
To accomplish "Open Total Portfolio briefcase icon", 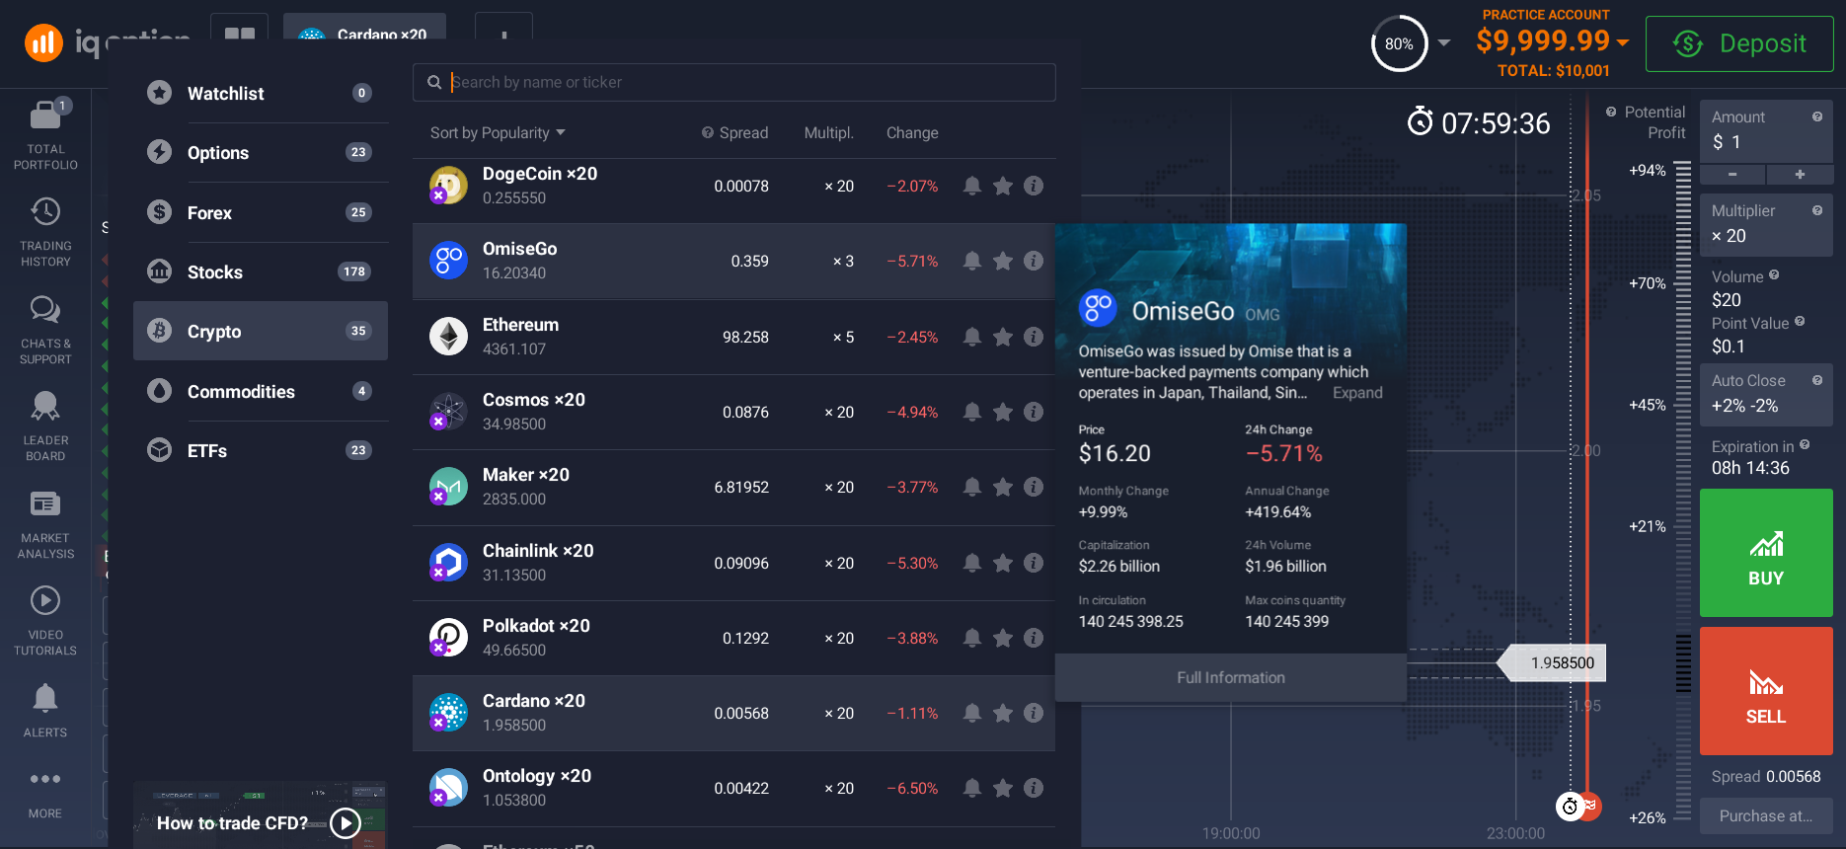I will (45, 116).
